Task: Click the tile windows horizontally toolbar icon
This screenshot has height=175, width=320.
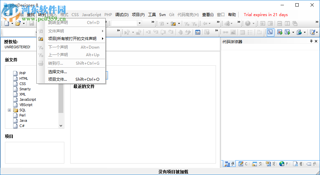Action: click(280, 24)
